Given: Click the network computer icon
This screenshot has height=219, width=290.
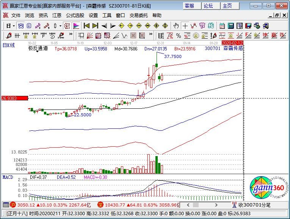Looking at the screenshot, I should pyautogui.click(x=266, y=26).
